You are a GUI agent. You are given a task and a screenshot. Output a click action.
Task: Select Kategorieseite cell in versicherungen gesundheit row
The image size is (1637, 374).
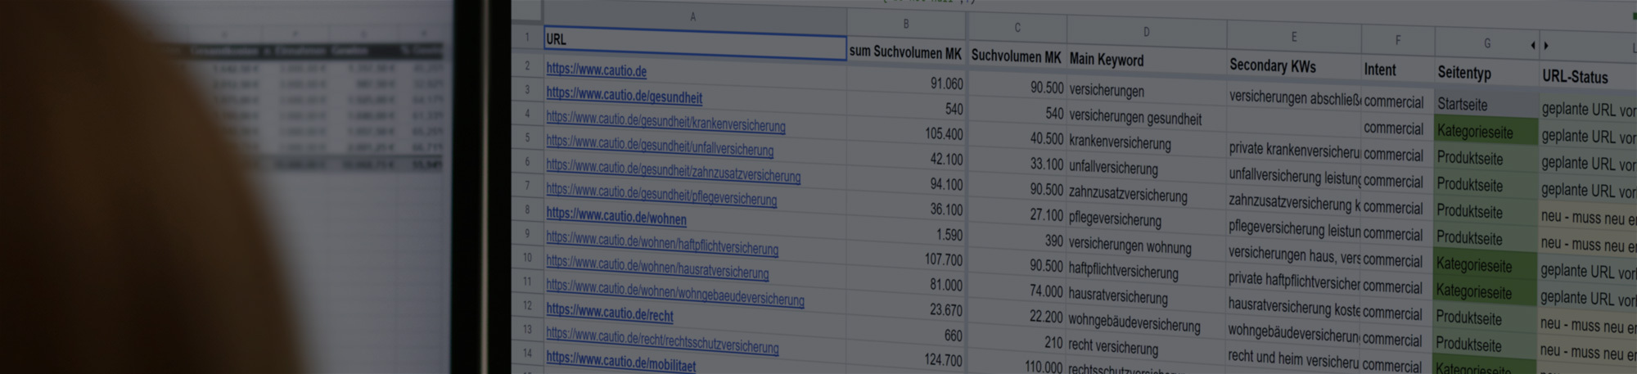tap(1486, 132)
